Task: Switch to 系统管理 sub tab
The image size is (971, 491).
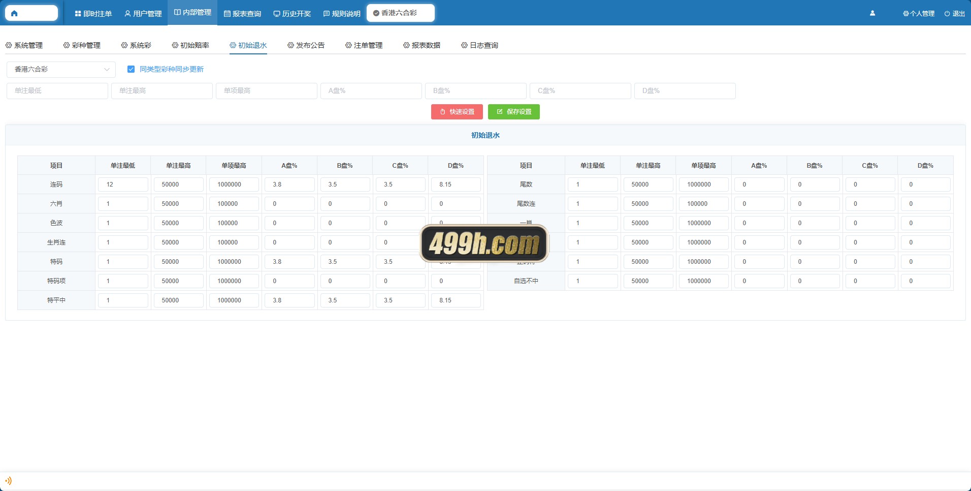Action: (x=24, y=45)
